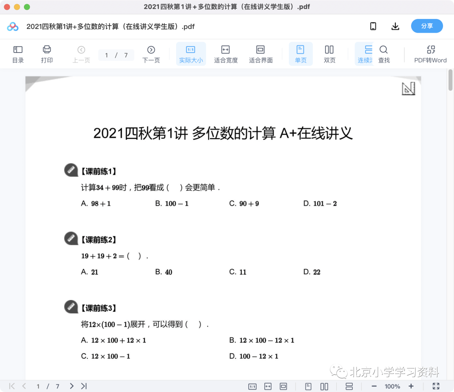
Task: Open the 查找 search tool
Action: tap(384, 54)
